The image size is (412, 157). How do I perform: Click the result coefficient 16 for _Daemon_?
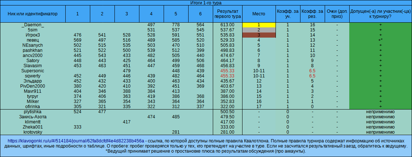(x=313, y=25)
